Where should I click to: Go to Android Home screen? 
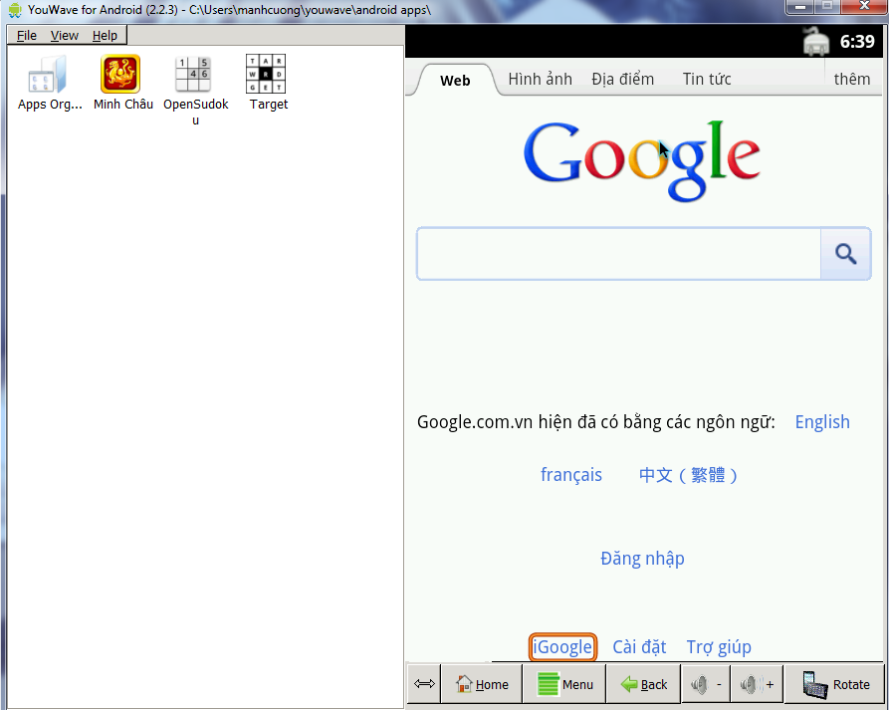pos(482,684)
